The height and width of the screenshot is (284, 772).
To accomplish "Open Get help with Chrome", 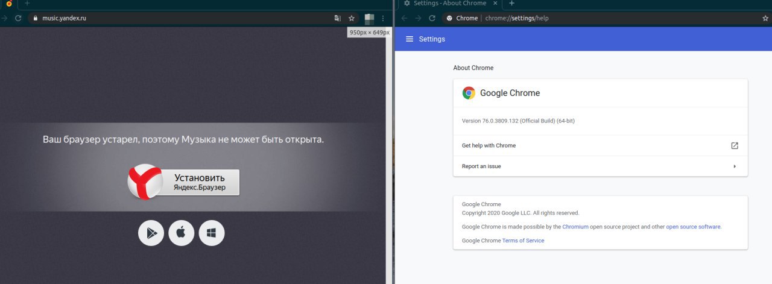I will pyautogui.click(x=600, y=145).
